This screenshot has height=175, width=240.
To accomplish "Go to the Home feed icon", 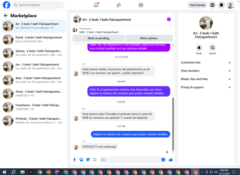I will tap(96, 5).
